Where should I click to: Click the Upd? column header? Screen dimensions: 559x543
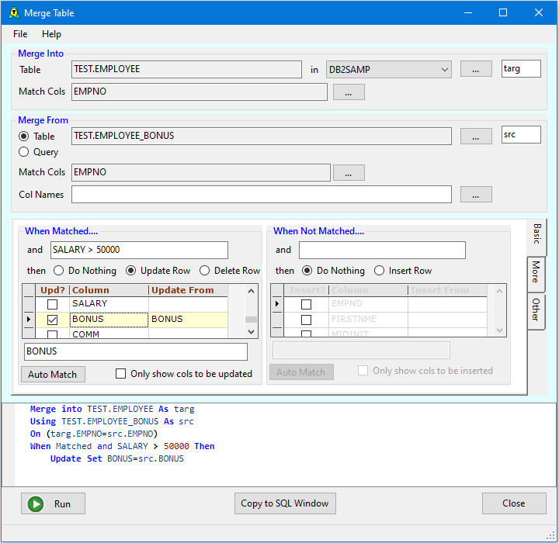(53, 290)
